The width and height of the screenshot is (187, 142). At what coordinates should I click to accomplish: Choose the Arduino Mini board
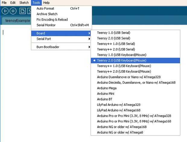pyautogui.click(x=135, y=94)
